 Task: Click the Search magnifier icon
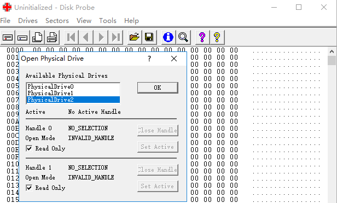(x=183, y=37)
